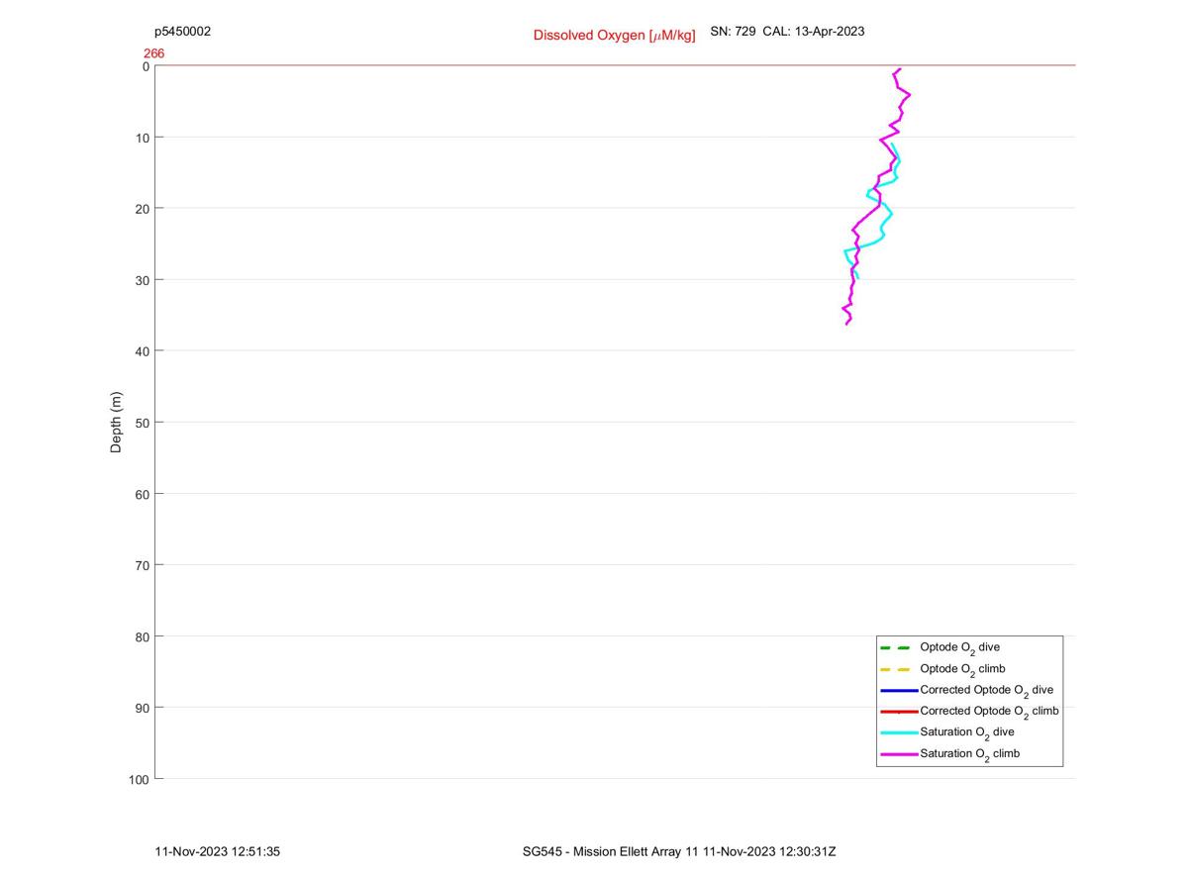This screenshot has height=876, width=1188.
Task: Click the SN: 729 CAL date text
Action: click(x=787, y=32)
